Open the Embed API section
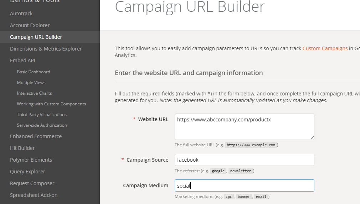The image size is (360, 204). pos(22,61)
